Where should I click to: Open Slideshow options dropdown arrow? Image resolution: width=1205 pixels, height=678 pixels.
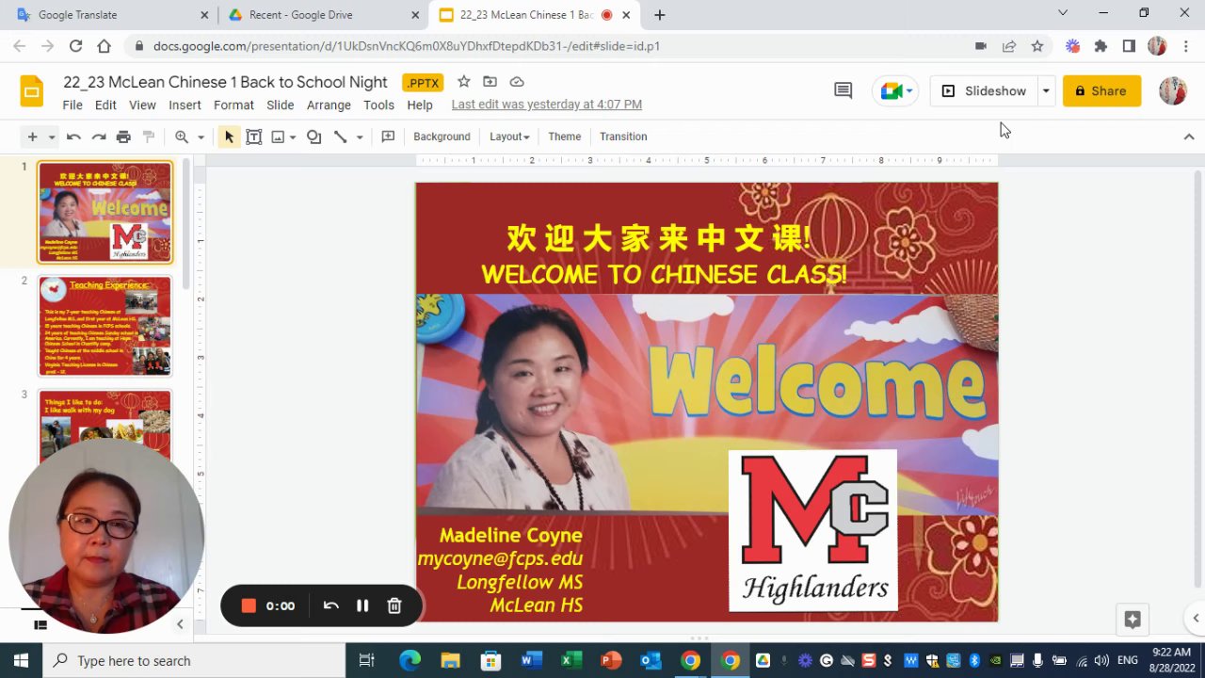click(1046, 90)
